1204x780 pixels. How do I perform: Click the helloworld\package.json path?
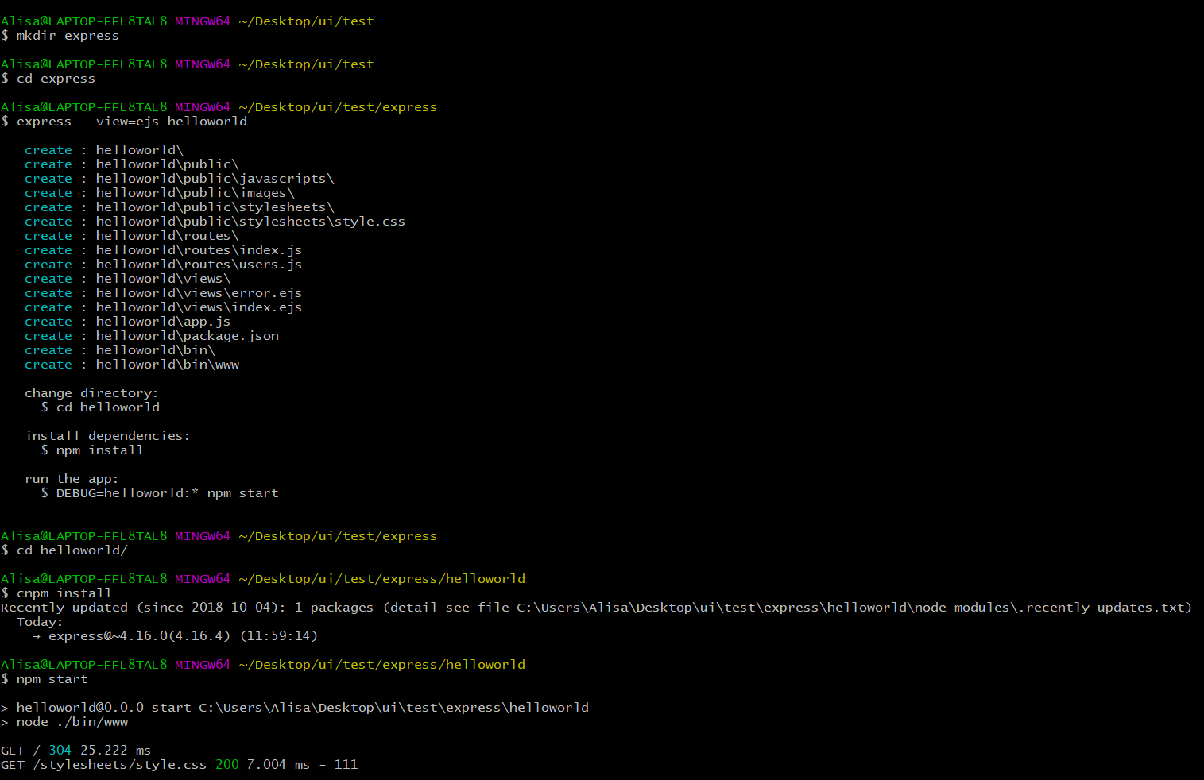(188, 336)
